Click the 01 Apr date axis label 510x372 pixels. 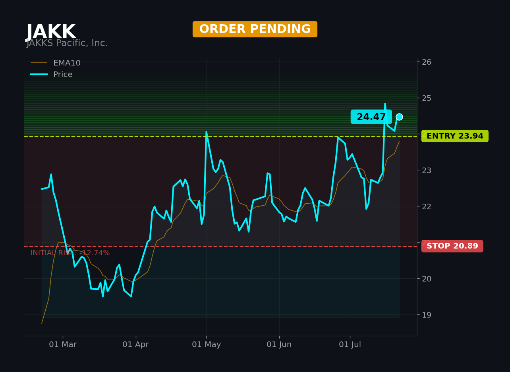point(136,345)
